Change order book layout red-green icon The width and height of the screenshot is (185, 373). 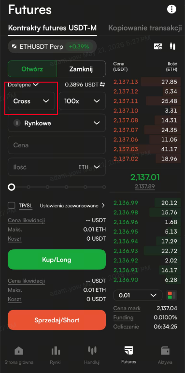[171, 295]
